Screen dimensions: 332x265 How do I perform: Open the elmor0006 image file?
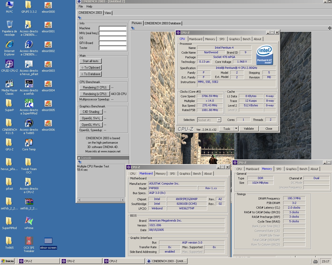(x=48, y=125)
